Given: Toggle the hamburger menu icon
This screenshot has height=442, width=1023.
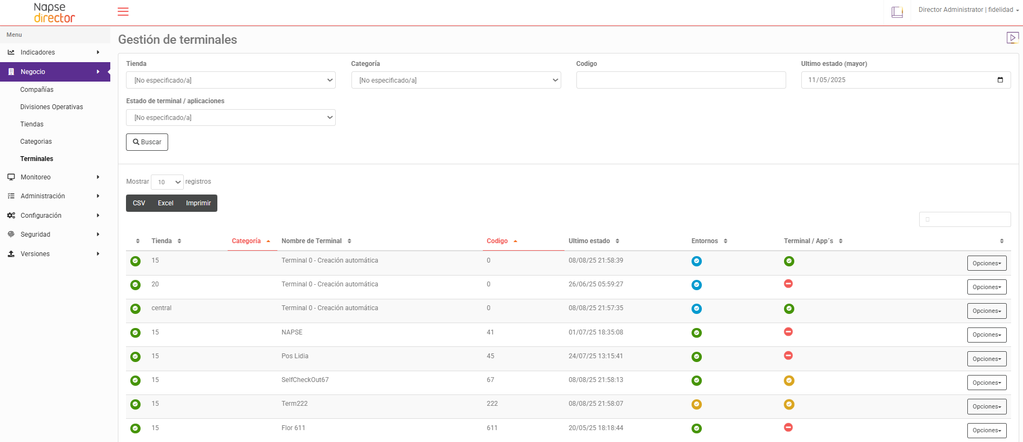Looking at the screenshot, I should [x=123, y=12].
